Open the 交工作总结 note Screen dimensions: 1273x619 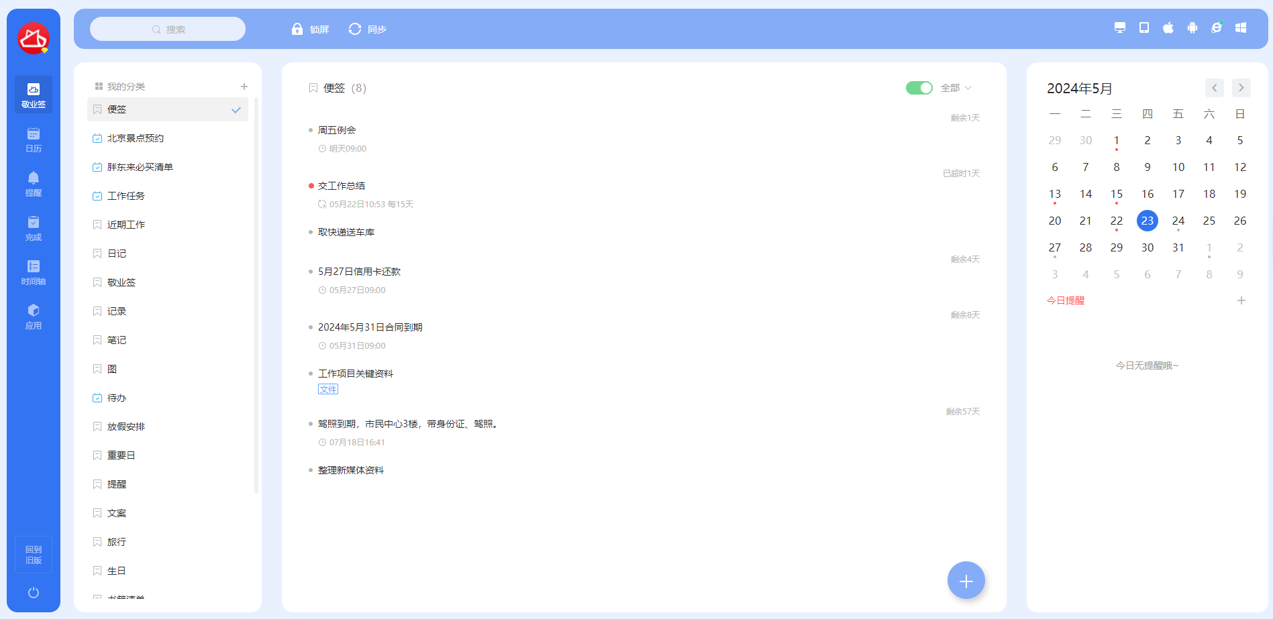point(342,186)
